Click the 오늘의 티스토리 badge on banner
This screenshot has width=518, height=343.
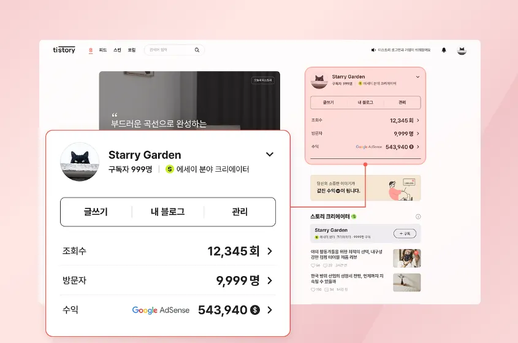click(263, 80)
